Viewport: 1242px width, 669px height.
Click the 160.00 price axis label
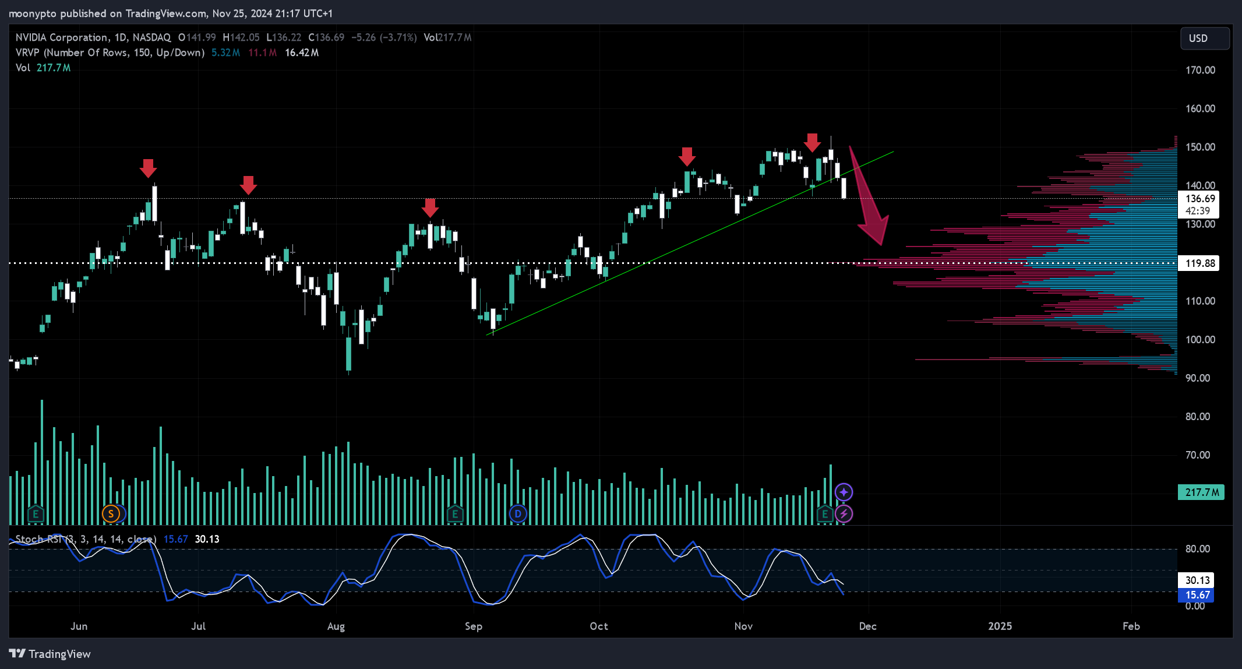point(1200,108)
